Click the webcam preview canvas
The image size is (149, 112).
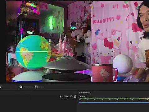coord(77,41)
